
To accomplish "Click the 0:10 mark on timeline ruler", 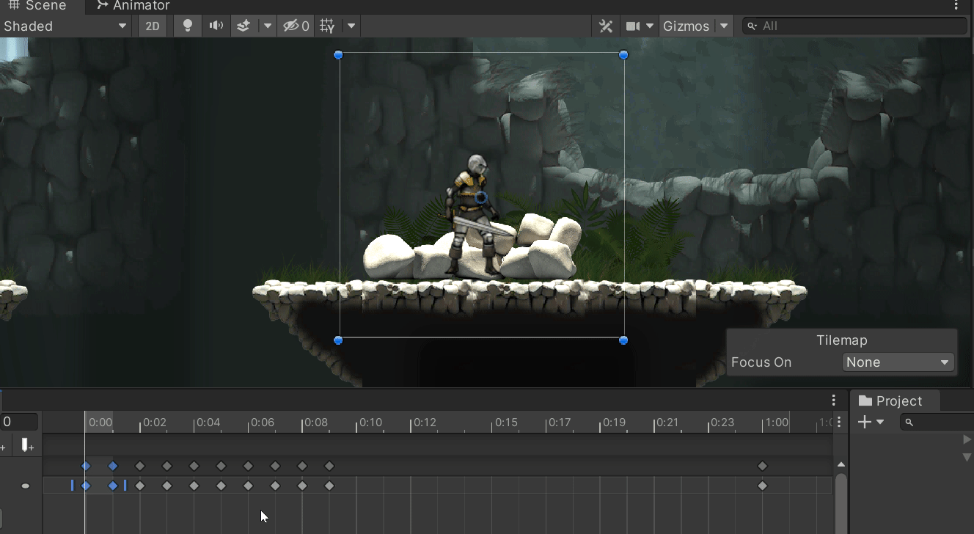I will pyautogui.click(x=370, y=423).
